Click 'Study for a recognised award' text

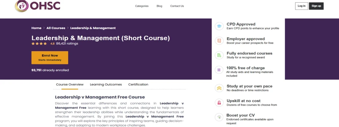coord(246,57)
